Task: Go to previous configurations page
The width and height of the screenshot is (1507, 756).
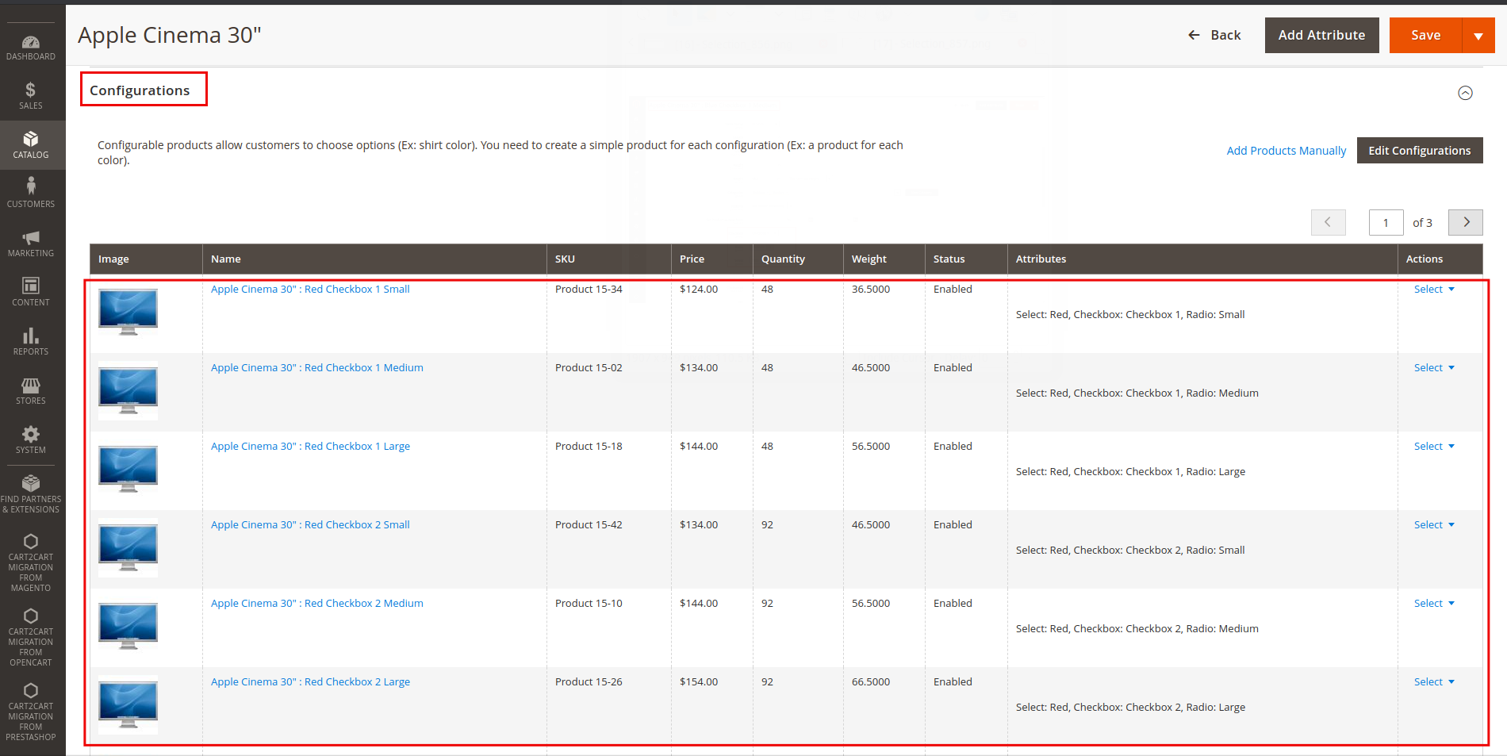Action: point(1329,222)
